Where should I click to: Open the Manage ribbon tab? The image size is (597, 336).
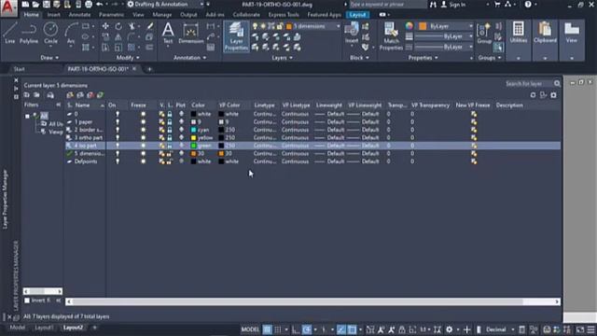161,15
